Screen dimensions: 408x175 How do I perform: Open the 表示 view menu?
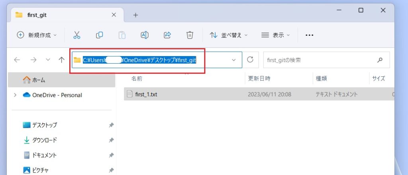(x=275, y=35)
